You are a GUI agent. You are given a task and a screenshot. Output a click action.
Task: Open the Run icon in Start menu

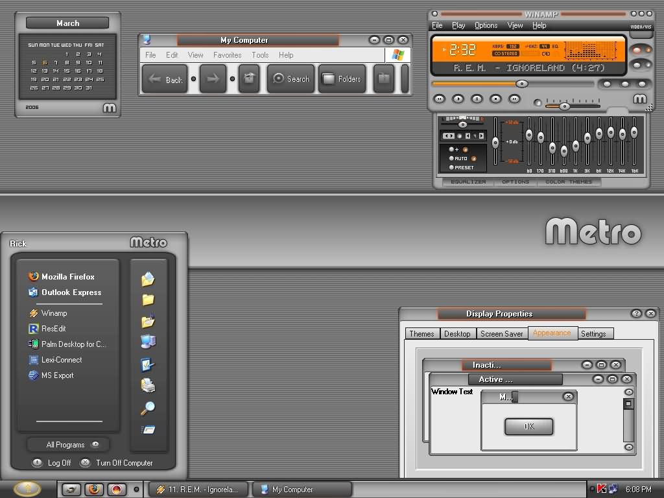pyautogui.click(x=148, y=430)
